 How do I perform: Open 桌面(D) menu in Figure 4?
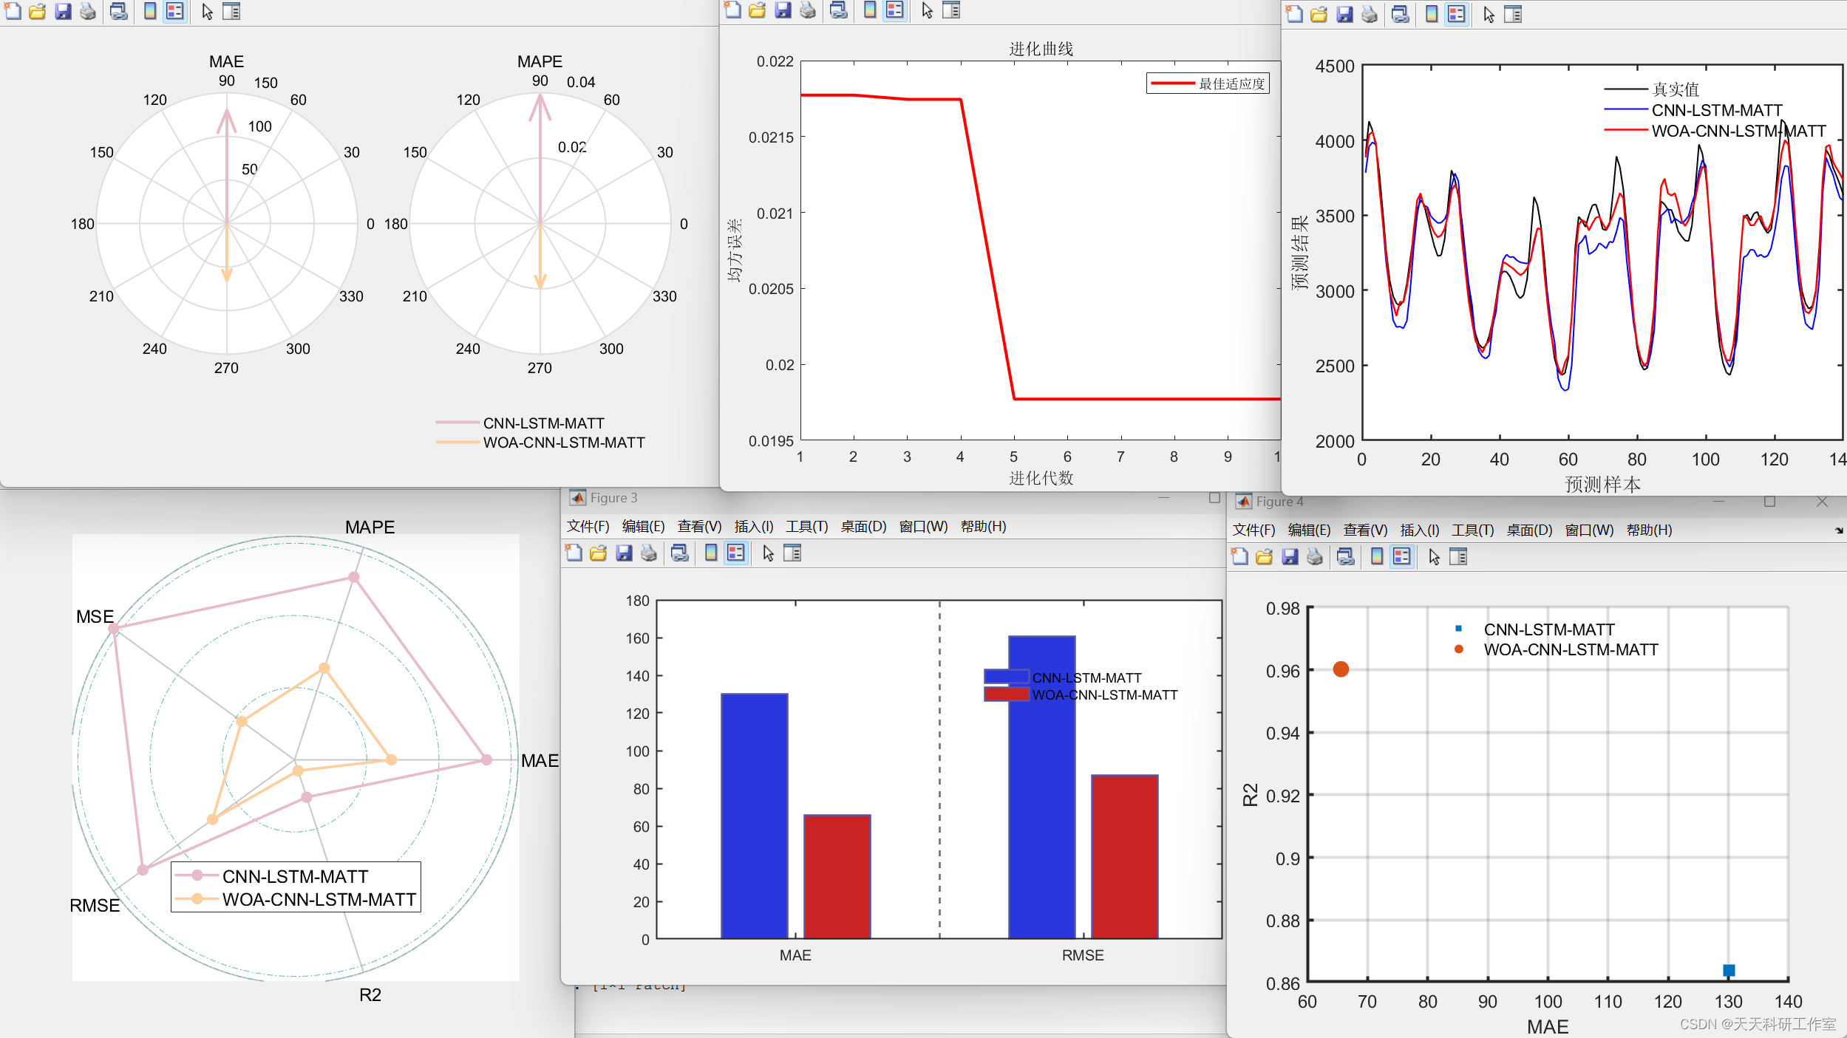pos(1530,530)
